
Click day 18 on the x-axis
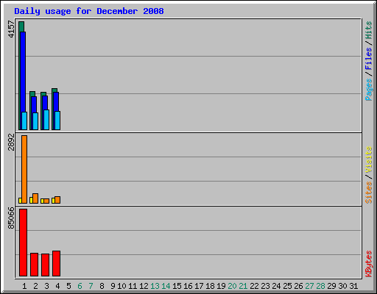pos(210,286)
